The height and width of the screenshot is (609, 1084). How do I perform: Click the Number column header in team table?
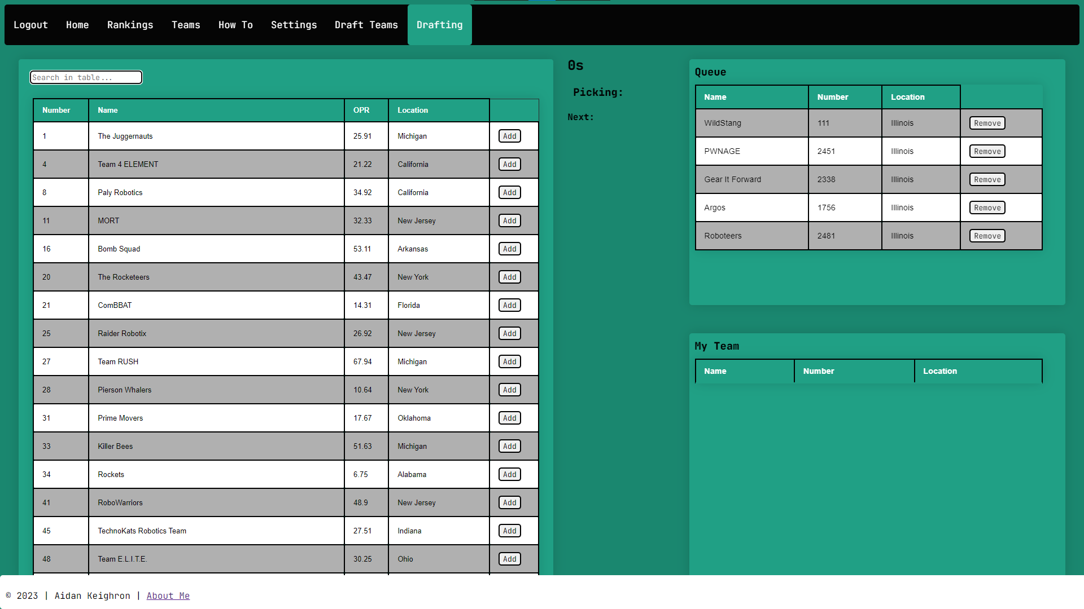(61, 110)
